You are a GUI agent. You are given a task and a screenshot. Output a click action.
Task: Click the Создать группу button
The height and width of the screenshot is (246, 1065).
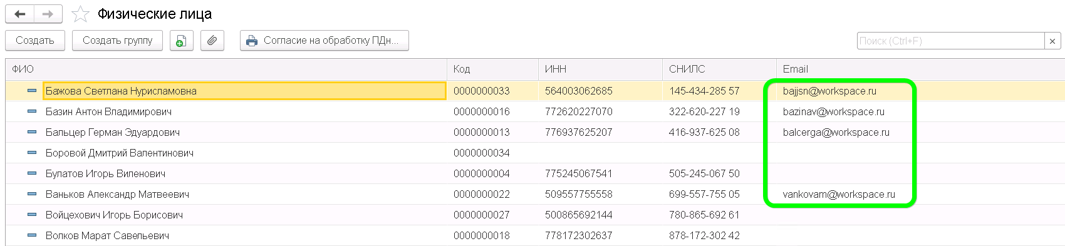[117, 41]
